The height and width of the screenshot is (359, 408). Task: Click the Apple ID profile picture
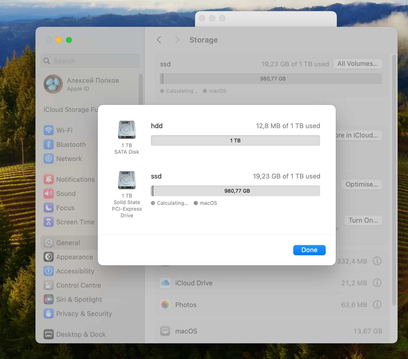coord(53,84)
